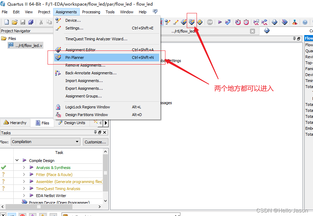The image size is (313, 216).
Task: Click the Settings pencil toolbar icon
Action: point(176,22)
